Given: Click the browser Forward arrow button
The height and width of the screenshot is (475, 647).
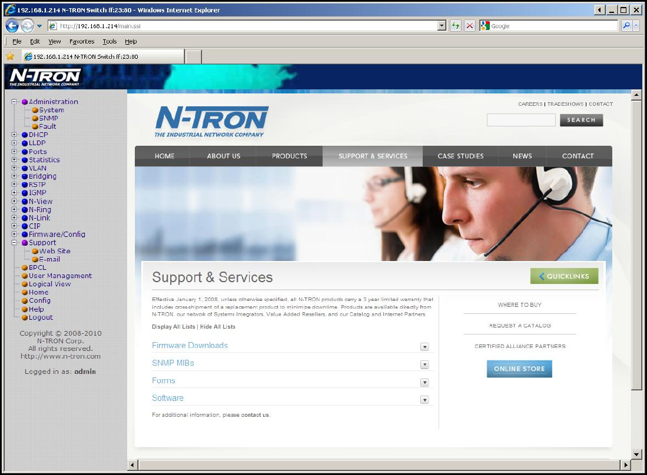Looking at the screenshot, I should tap(27, 26).
